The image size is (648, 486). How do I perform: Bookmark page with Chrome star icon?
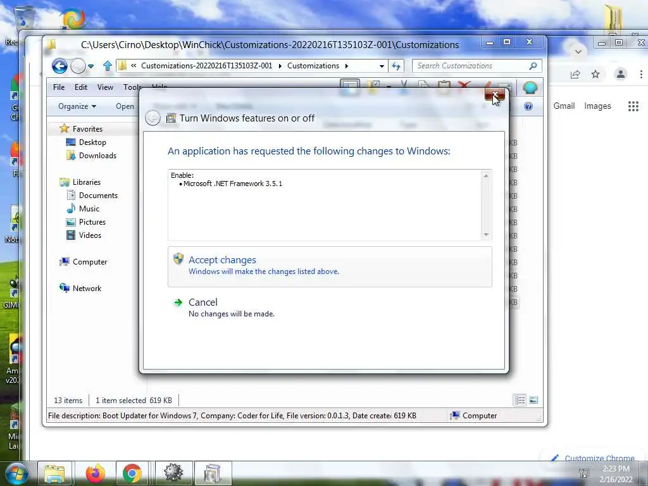[x=595, y=75]
